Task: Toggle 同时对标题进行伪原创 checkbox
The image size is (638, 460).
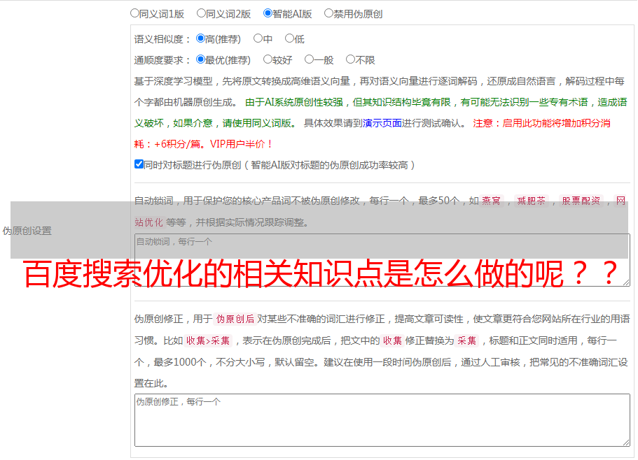Action: pyautogui.click(x=139, y=164)
